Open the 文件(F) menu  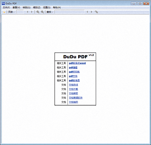(x=6, y=7)
